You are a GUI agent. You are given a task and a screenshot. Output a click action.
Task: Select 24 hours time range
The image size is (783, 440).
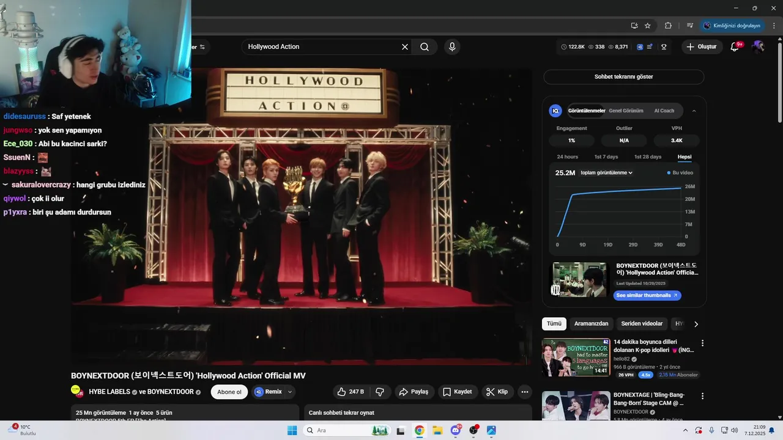point(567,157)
